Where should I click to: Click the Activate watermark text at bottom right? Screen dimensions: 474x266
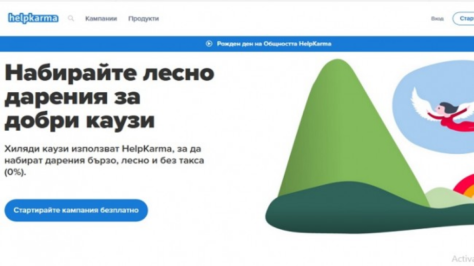(462, 259)
